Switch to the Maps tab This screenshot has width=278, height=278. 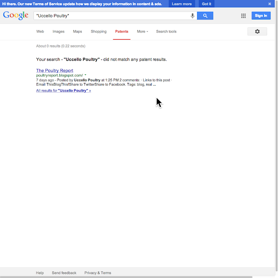coord(77,32)
